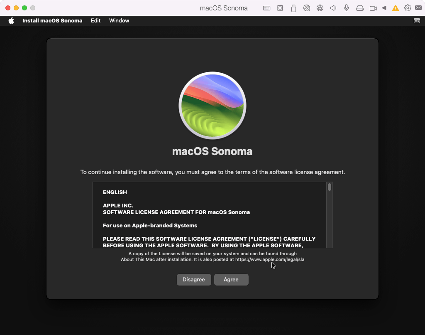Click the license agreement scrollbar thumb

click(x=330, y=187)
